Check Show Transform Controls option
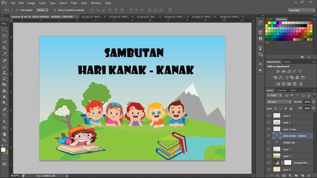 click(x=55, y=10)
